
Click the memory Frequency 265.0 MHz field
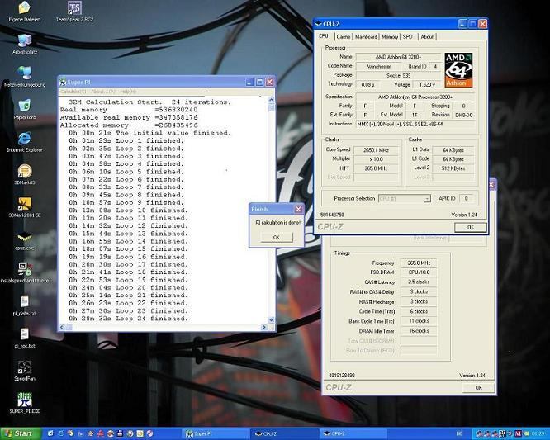click(419, 263)
